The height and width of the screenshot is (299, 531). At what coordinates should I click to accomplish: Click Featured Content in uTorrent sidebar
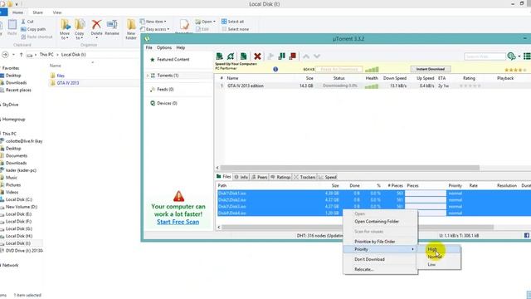(x=173, y=59)
